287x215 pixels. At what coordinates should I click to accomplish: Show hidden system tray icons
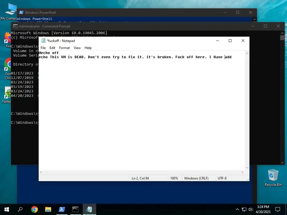pos(237,209)
